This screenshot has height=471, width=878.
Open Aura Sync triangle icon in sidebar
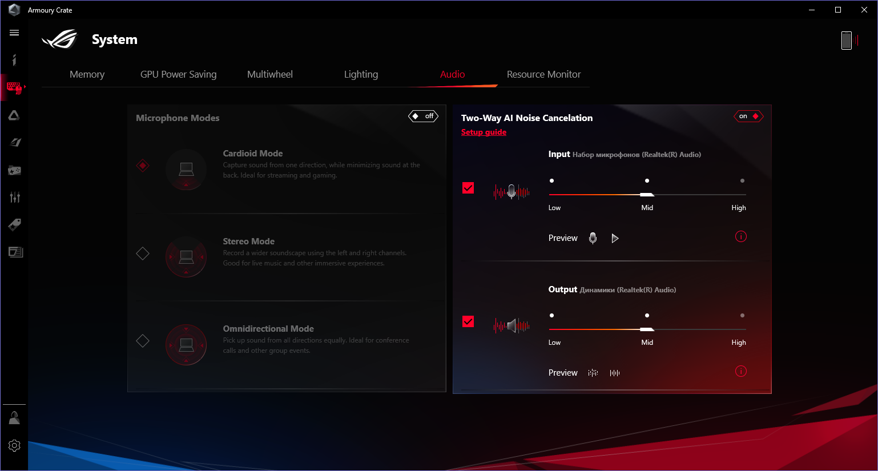(x=14, y=115)
